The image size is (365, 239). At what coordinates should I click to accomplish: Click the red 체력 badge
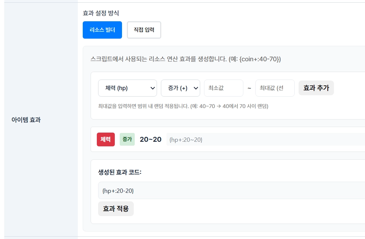pos(106,139)
